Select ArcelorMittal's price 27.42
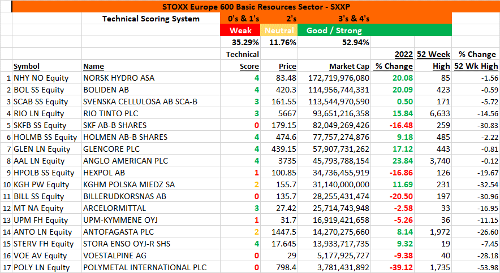This screenshot has width=500, height=273. [279, 208]
